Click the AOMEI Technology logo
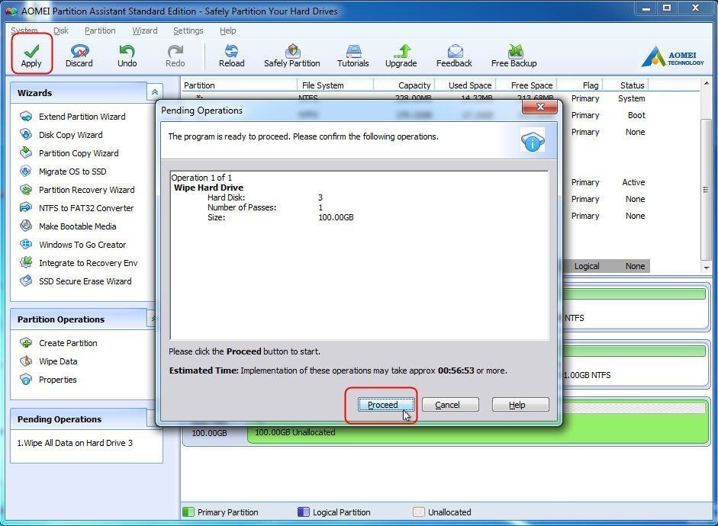 coord(672,56)
